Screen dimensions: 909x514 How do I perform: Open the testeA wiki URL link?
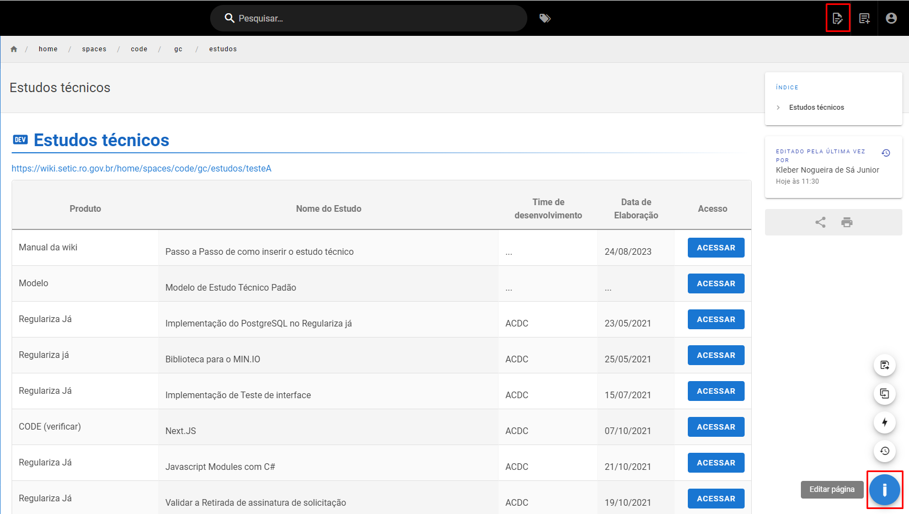click(142, 168)
